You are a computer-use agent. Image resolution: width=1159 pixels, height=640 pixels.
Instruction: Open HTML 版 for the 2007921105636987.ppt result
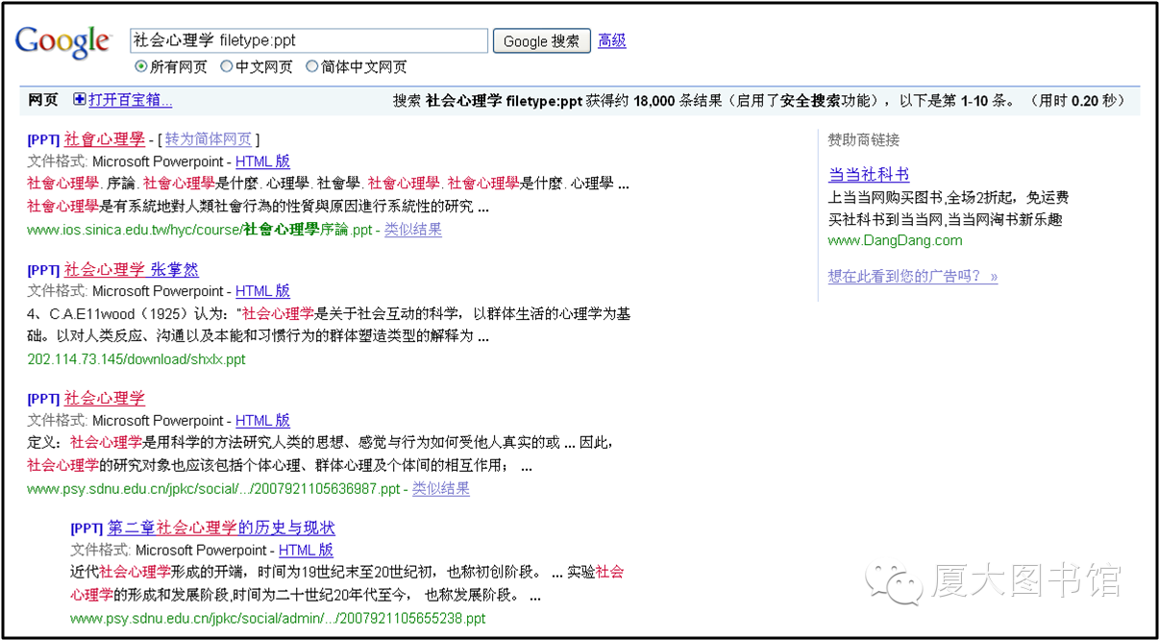pos(262,420)
